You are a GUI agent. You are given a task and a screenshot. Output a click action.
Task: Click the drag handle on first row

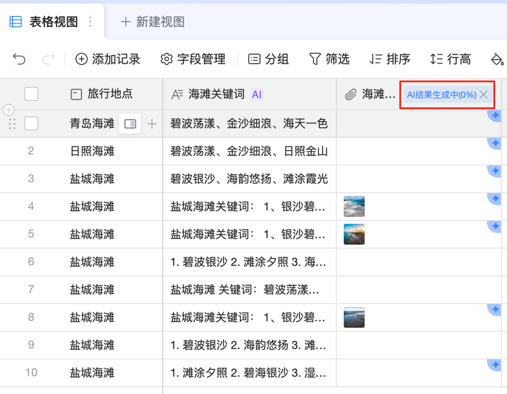12,124
